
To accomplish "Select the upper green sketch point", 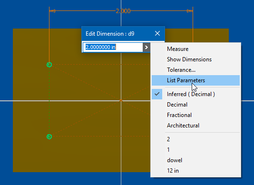I will click(x=49, y=65).
